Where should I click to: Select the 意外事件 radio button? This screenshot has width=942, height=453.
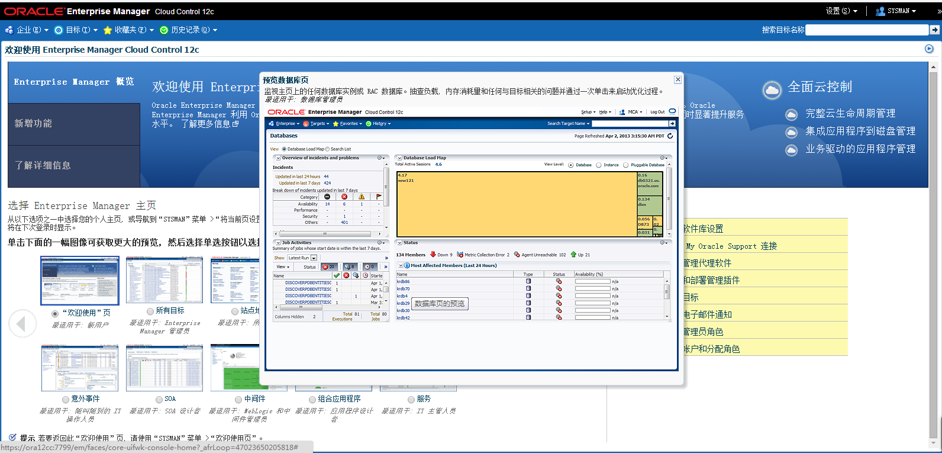coord(66,399)
